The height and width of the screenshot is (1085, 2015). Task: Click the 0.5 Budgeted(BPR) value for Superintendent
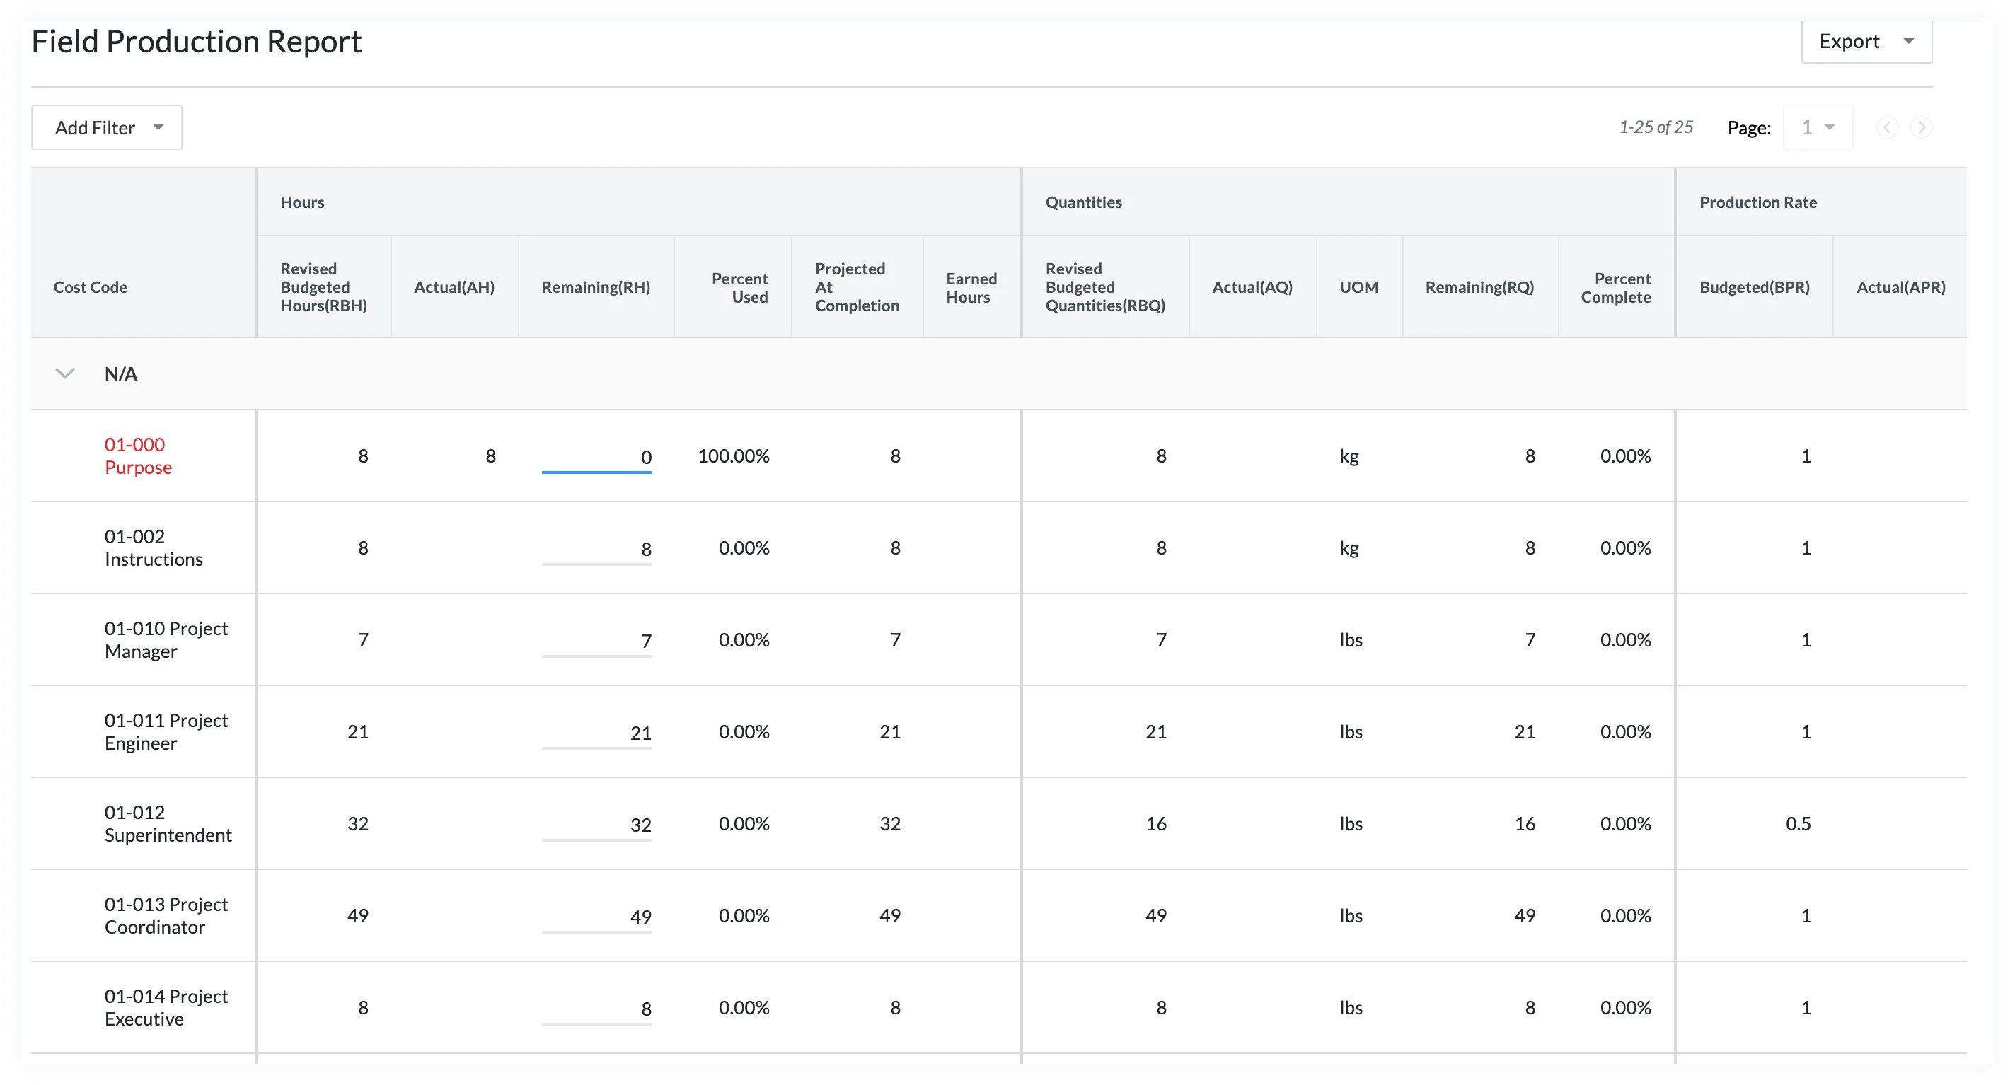(1799, 824)
